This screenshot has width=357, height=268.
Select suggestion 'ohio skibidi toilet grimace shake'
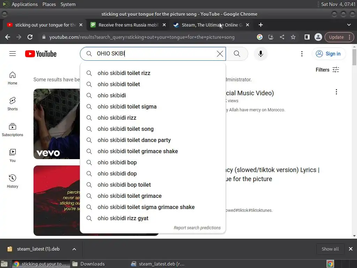(x=153, y=151)
